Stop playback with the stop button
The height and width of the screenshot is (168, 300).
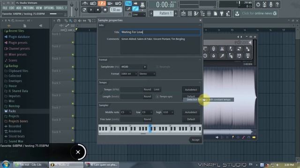click(x=98, y=10)
